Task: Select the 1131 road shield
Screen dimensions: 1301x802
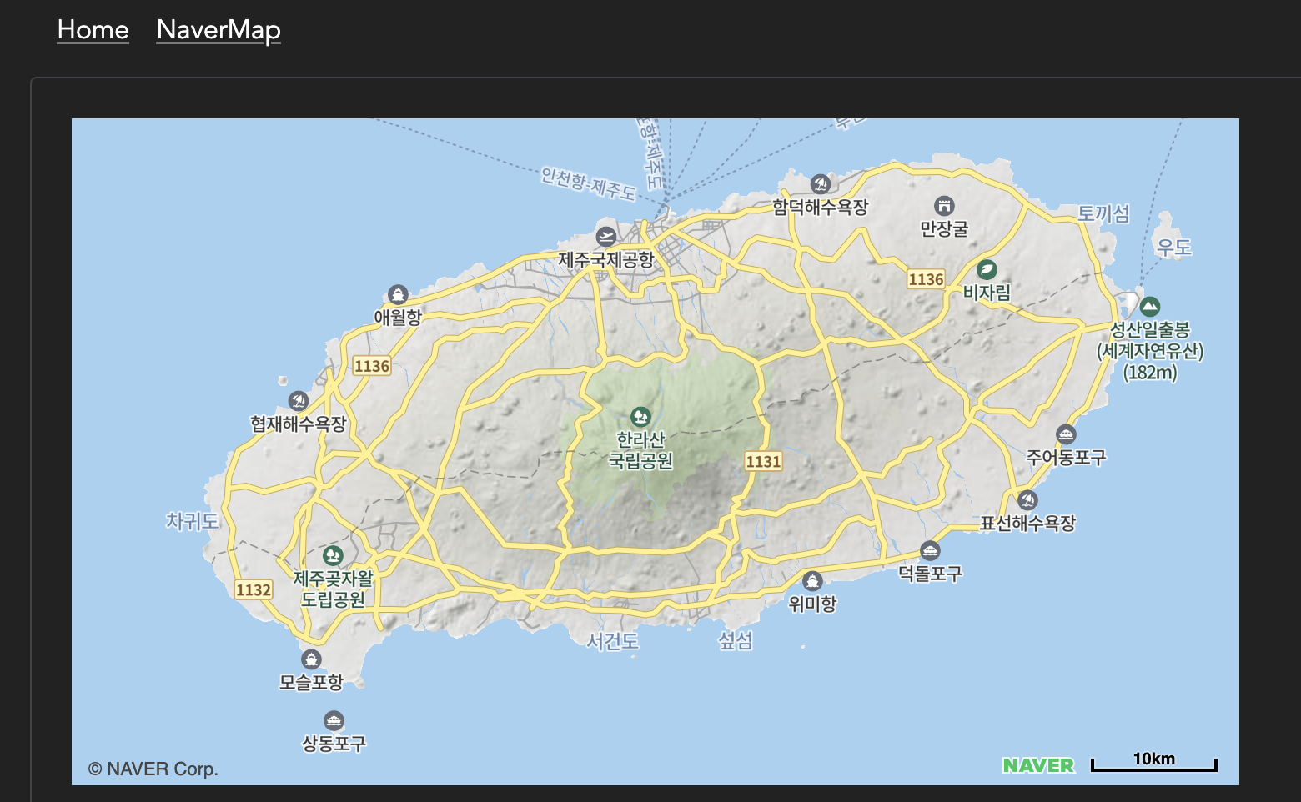Action: 763,461
